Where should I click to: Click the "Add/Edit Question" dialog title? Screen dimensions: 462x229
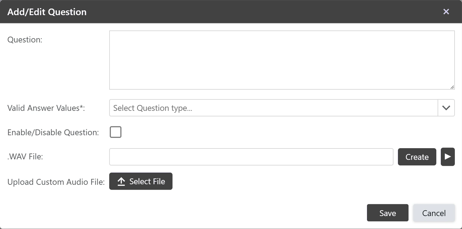click(x=47, y=12)
